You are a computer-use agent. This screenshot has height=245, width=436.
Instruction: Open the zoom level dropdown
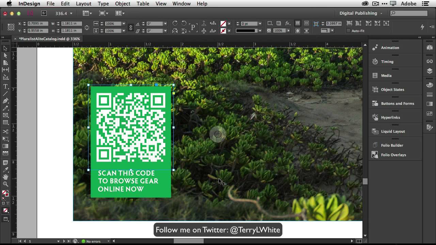[x=71, y=13]
